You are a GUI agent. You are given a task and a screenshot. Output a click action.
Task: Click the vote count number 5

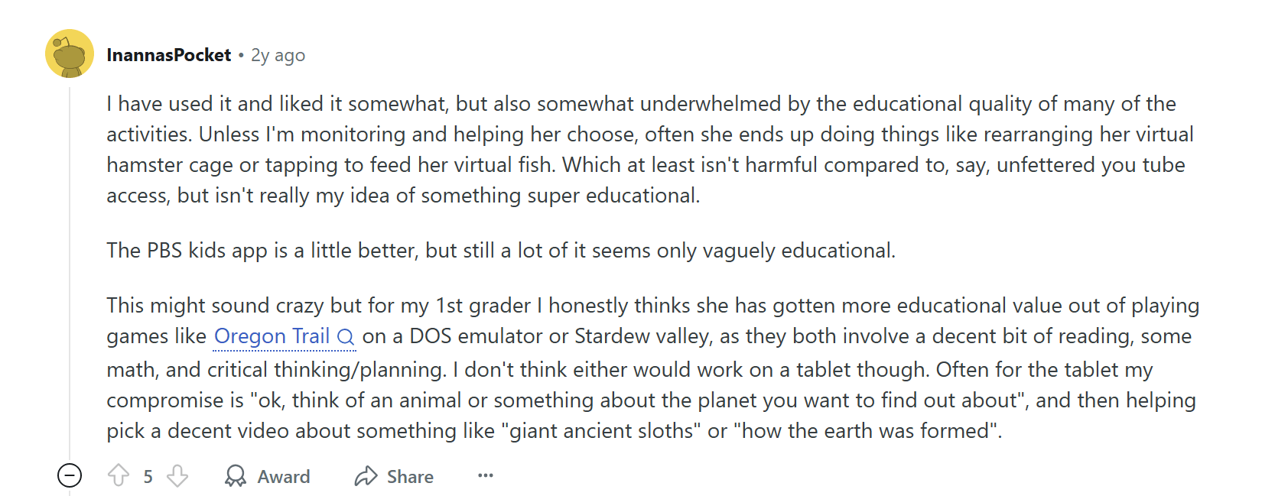pos(148,477)
